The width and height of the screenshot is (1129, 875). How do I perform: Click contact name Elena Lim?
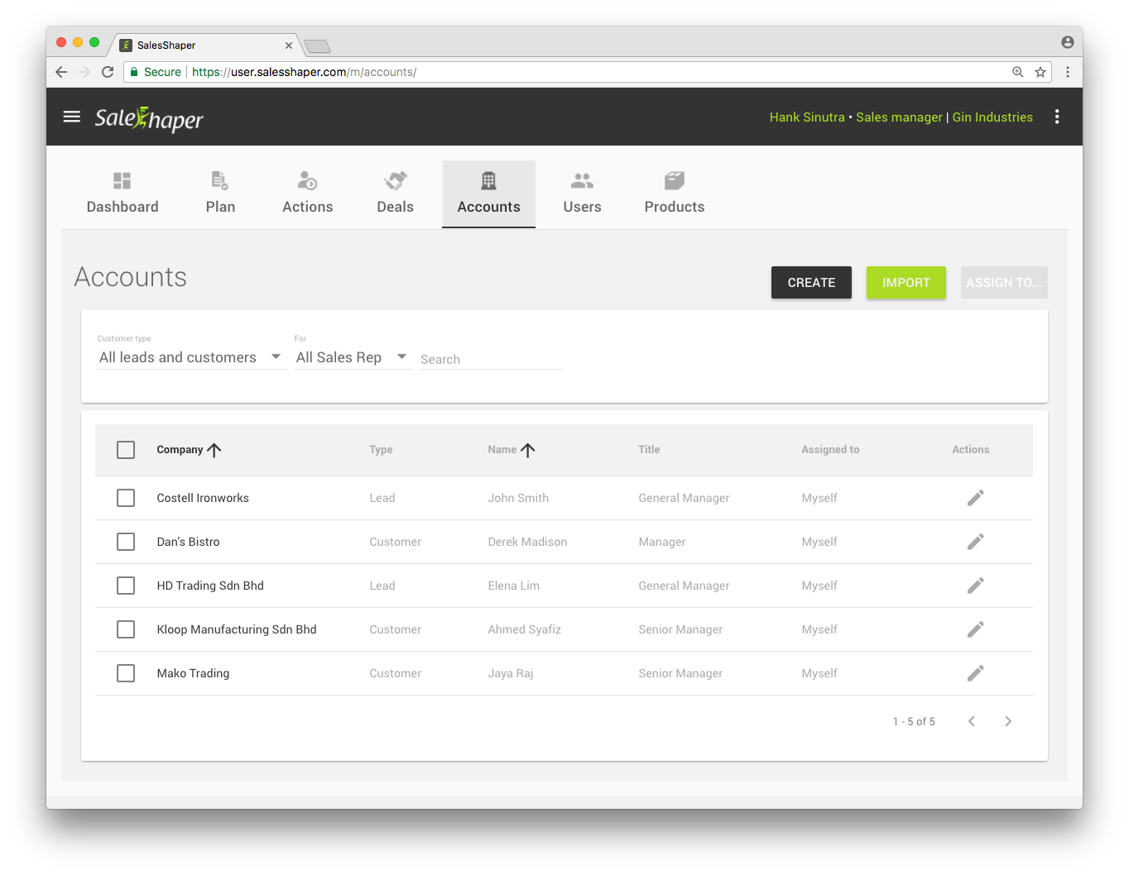click(x=513, y=586)
